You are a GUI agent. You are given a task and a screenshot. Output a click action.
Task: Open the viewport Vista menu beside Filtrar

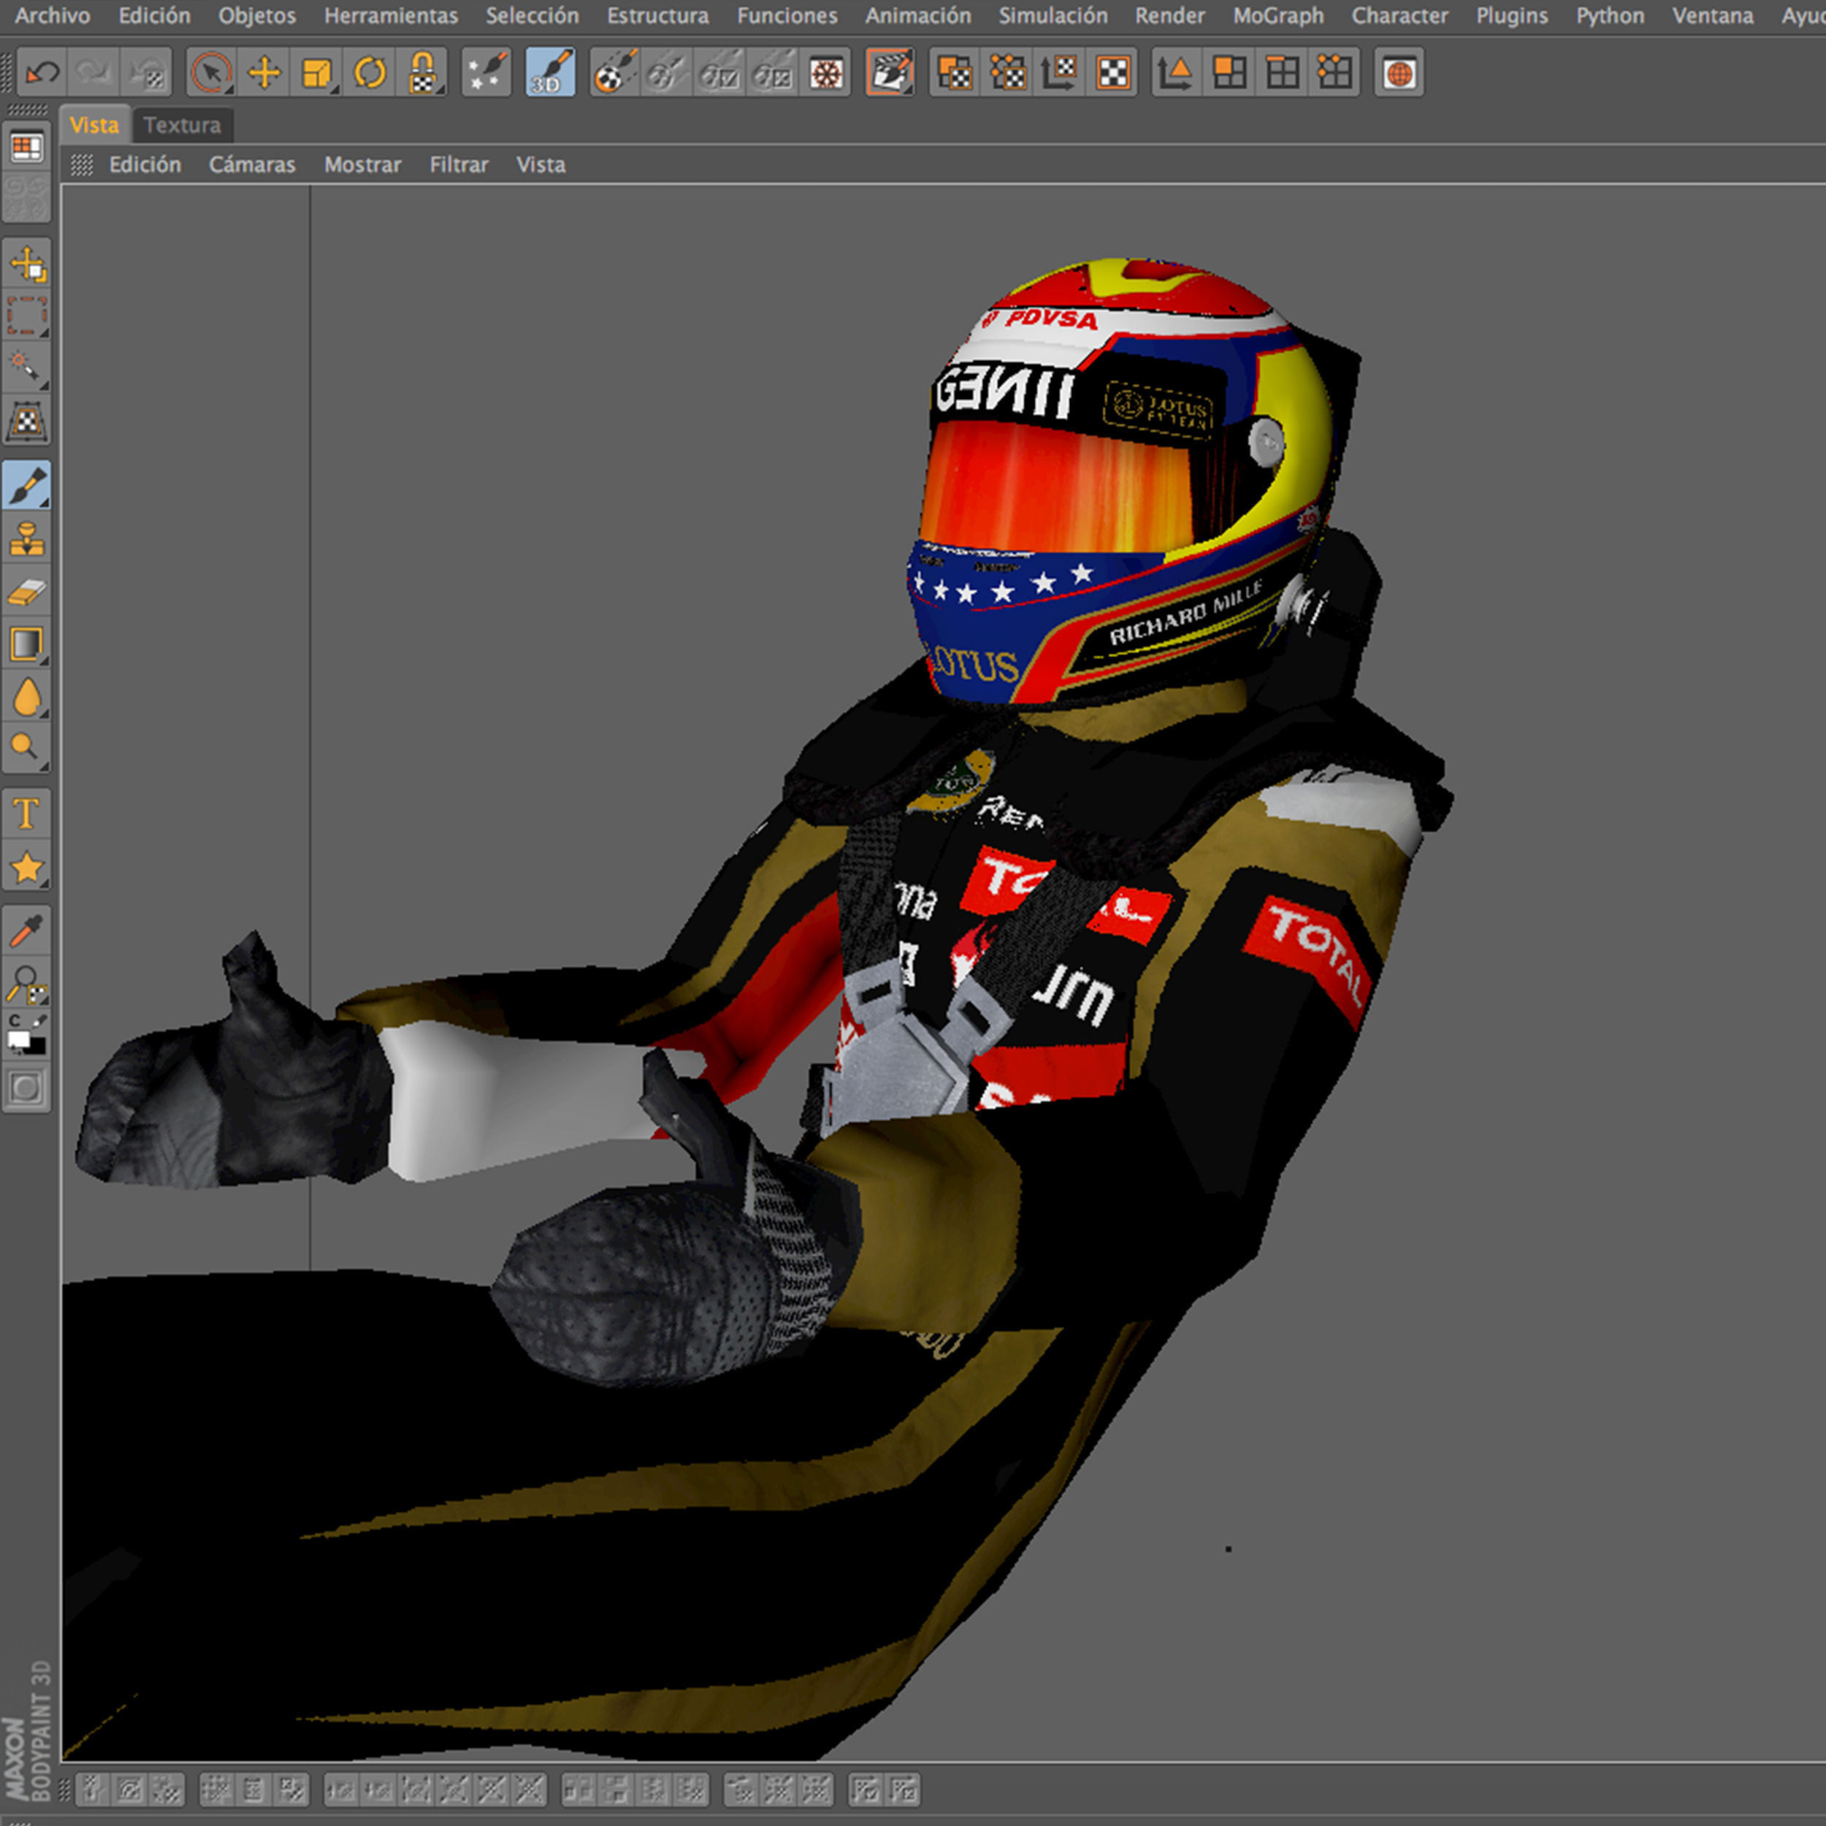coord(540,164)
